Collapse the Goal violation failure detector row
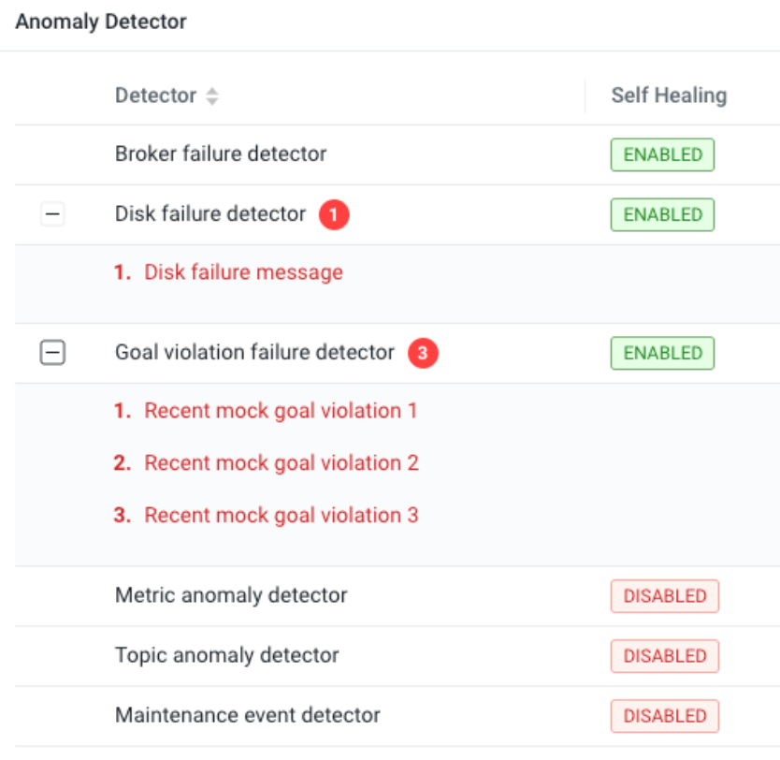780x760 pixels. pyautogui.click(x=53, y=353)
